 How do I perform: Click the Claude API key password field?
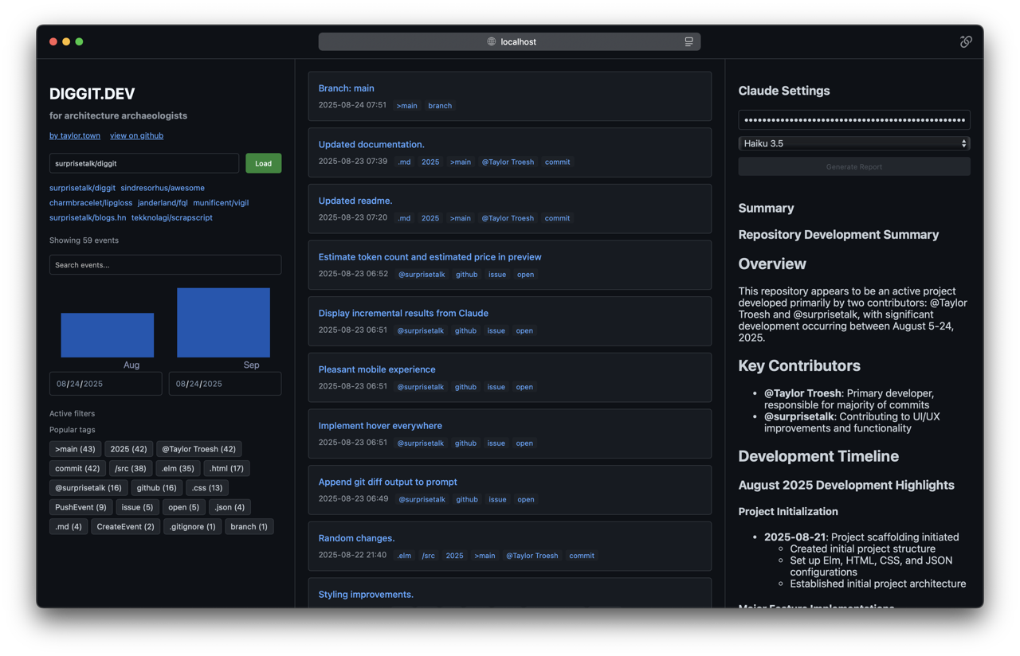click(853, 120)
